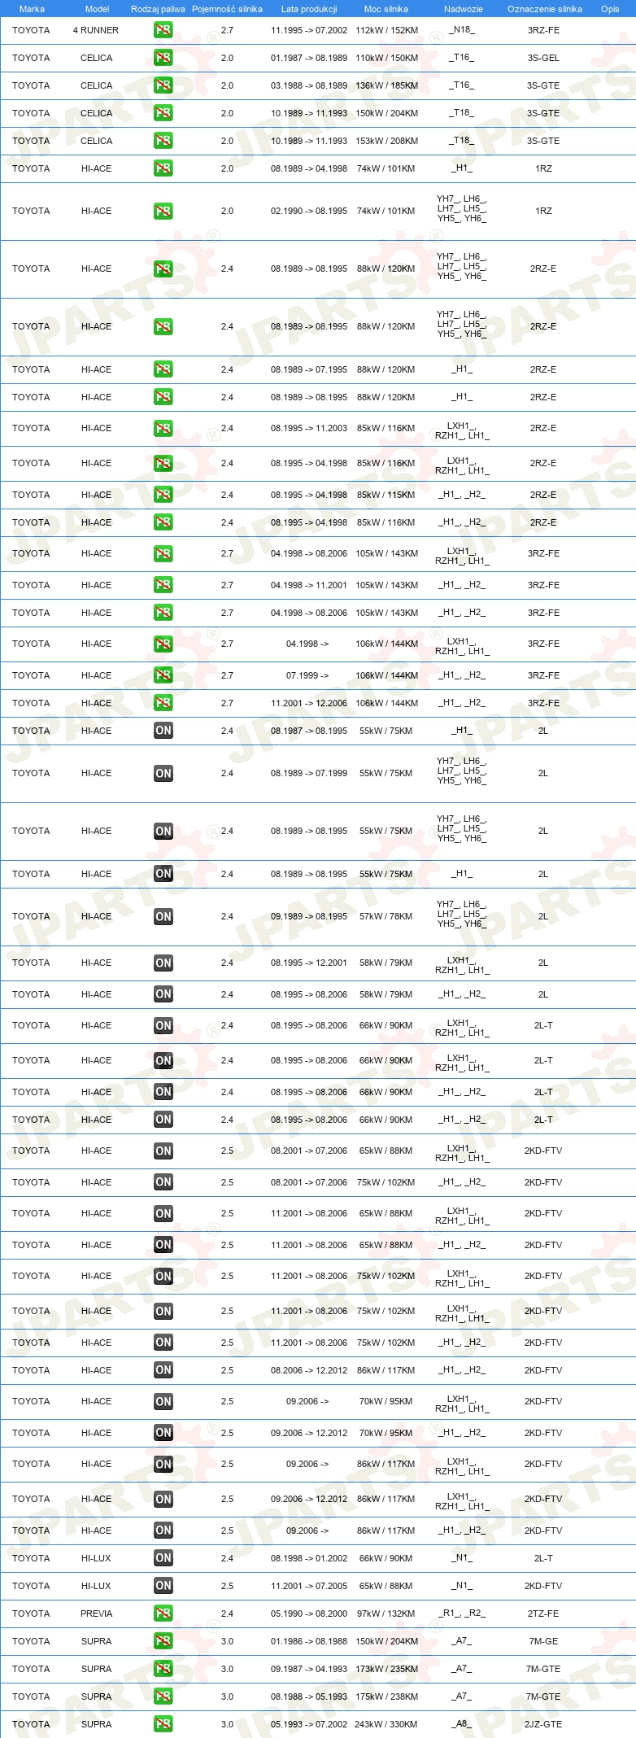The height and width of the screenshot is (1738, 636).
Task: Click the Nadwozie column header
Action: 464,9
